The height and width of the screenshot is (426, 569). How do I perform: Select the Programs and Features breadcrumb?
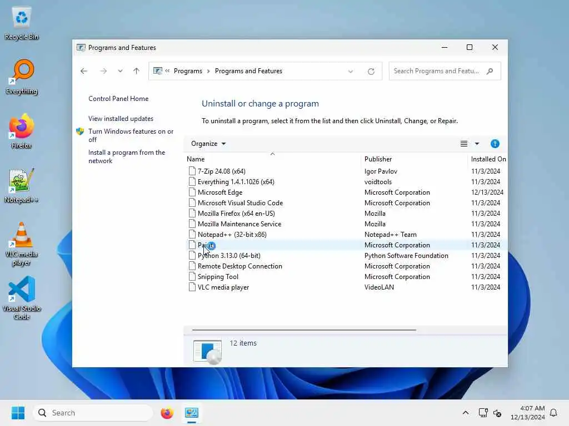tap(248, 71)
